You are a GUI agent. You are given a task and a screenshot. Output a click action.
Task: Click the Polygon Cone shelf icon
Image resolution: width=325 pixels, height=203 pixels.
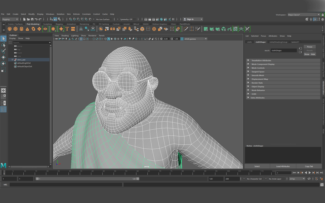(x=27, y=29)
